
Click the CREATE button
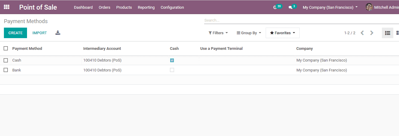coord(15,33)
